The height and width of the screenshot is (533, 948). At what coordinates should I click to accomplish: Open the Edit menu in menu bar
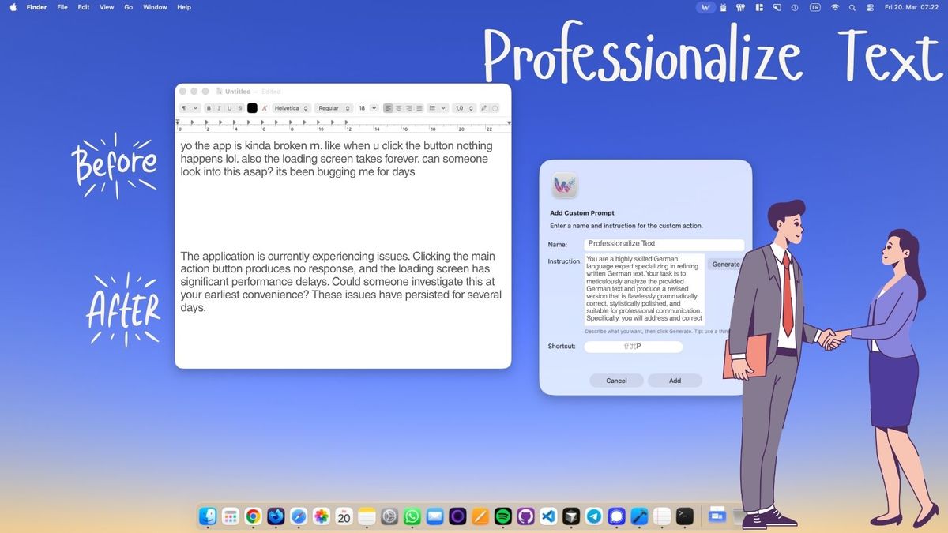coord(83,7)
